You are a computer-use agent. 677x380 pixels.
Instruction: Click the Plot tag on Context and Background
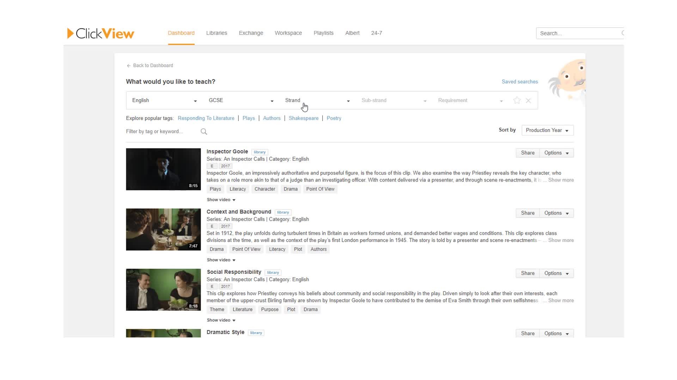(x=298, y=249)
